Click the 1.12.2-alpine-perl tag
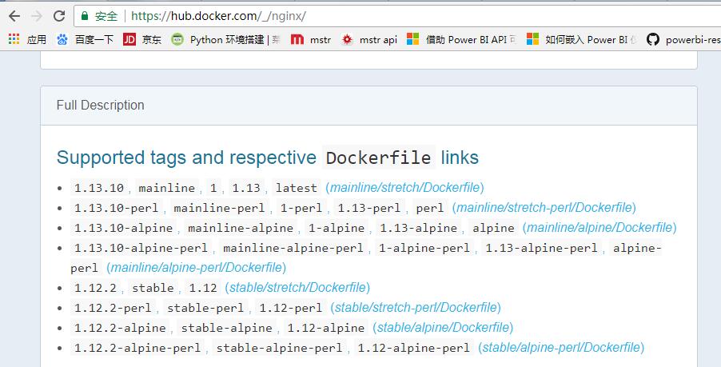The image size is (721, 367). point(137,348)
